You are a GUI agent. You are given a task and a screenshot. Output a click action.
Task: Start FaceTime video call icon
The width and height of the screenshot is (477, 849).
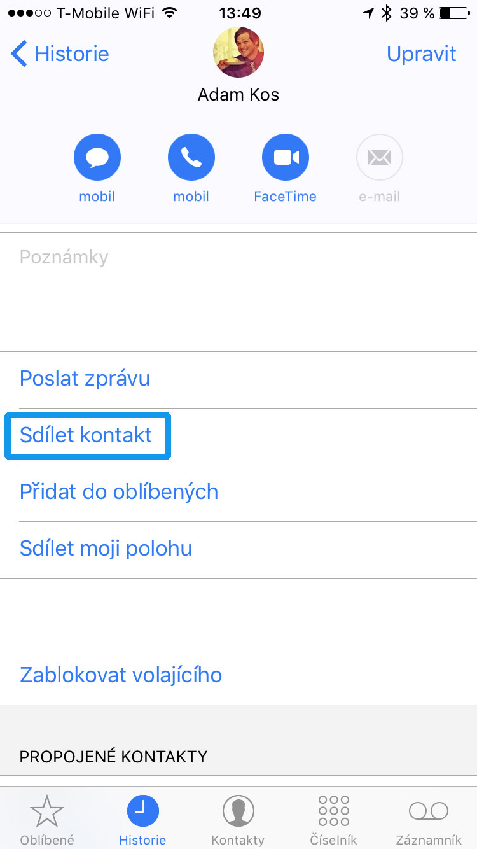point(286,157)
